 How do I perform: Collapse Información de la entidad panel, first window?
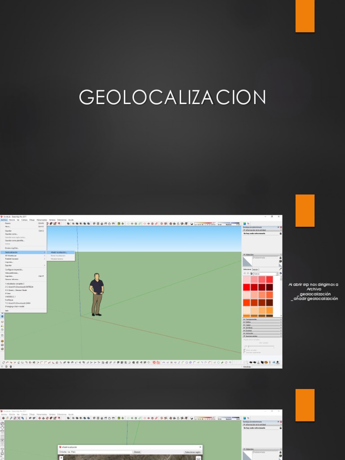[262, 230]
